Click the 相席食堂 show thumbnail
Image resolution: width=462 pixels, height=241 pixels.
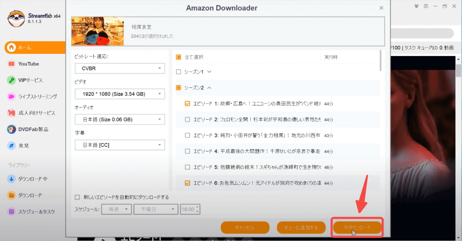coord(97,31)
